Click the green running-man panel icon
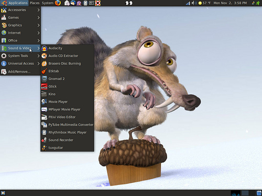 (x=258, y=3)
